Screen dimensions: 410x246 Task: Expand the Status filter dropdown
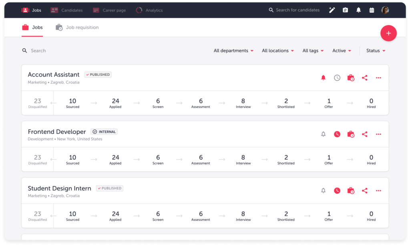tap(375, 50)
